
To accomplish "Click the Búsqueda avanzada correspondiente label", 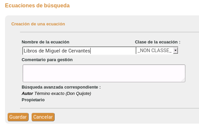I will click(x=61, y=87).
